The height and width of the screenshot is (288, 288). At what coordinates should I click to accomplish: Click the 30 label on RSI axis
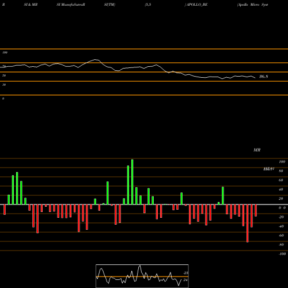(4, 85)
